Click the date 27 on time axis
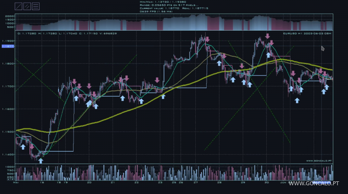This screenshot has width=348, height=194. [x=196, y=183]
